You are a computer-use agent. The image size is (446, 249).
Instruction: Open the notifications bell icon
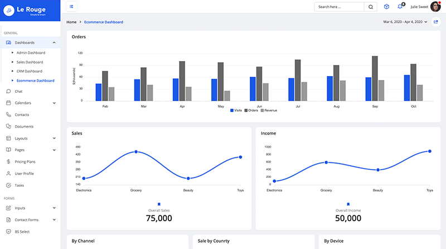coord(400,7)
